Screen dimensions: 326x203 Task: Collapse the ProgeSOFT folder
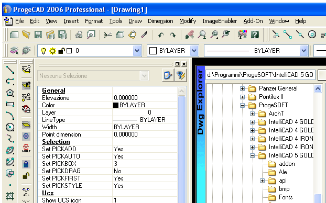click(x=242, y=106)
